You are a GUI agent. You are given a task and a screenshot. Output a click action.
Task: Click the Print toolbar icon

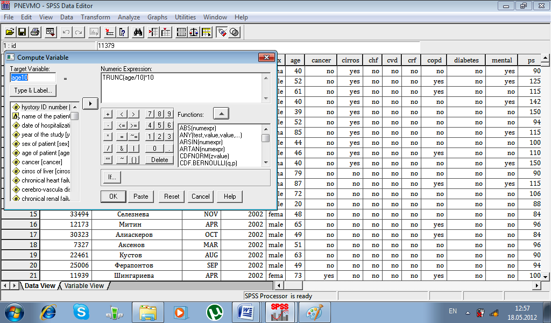tap(35, 32)
